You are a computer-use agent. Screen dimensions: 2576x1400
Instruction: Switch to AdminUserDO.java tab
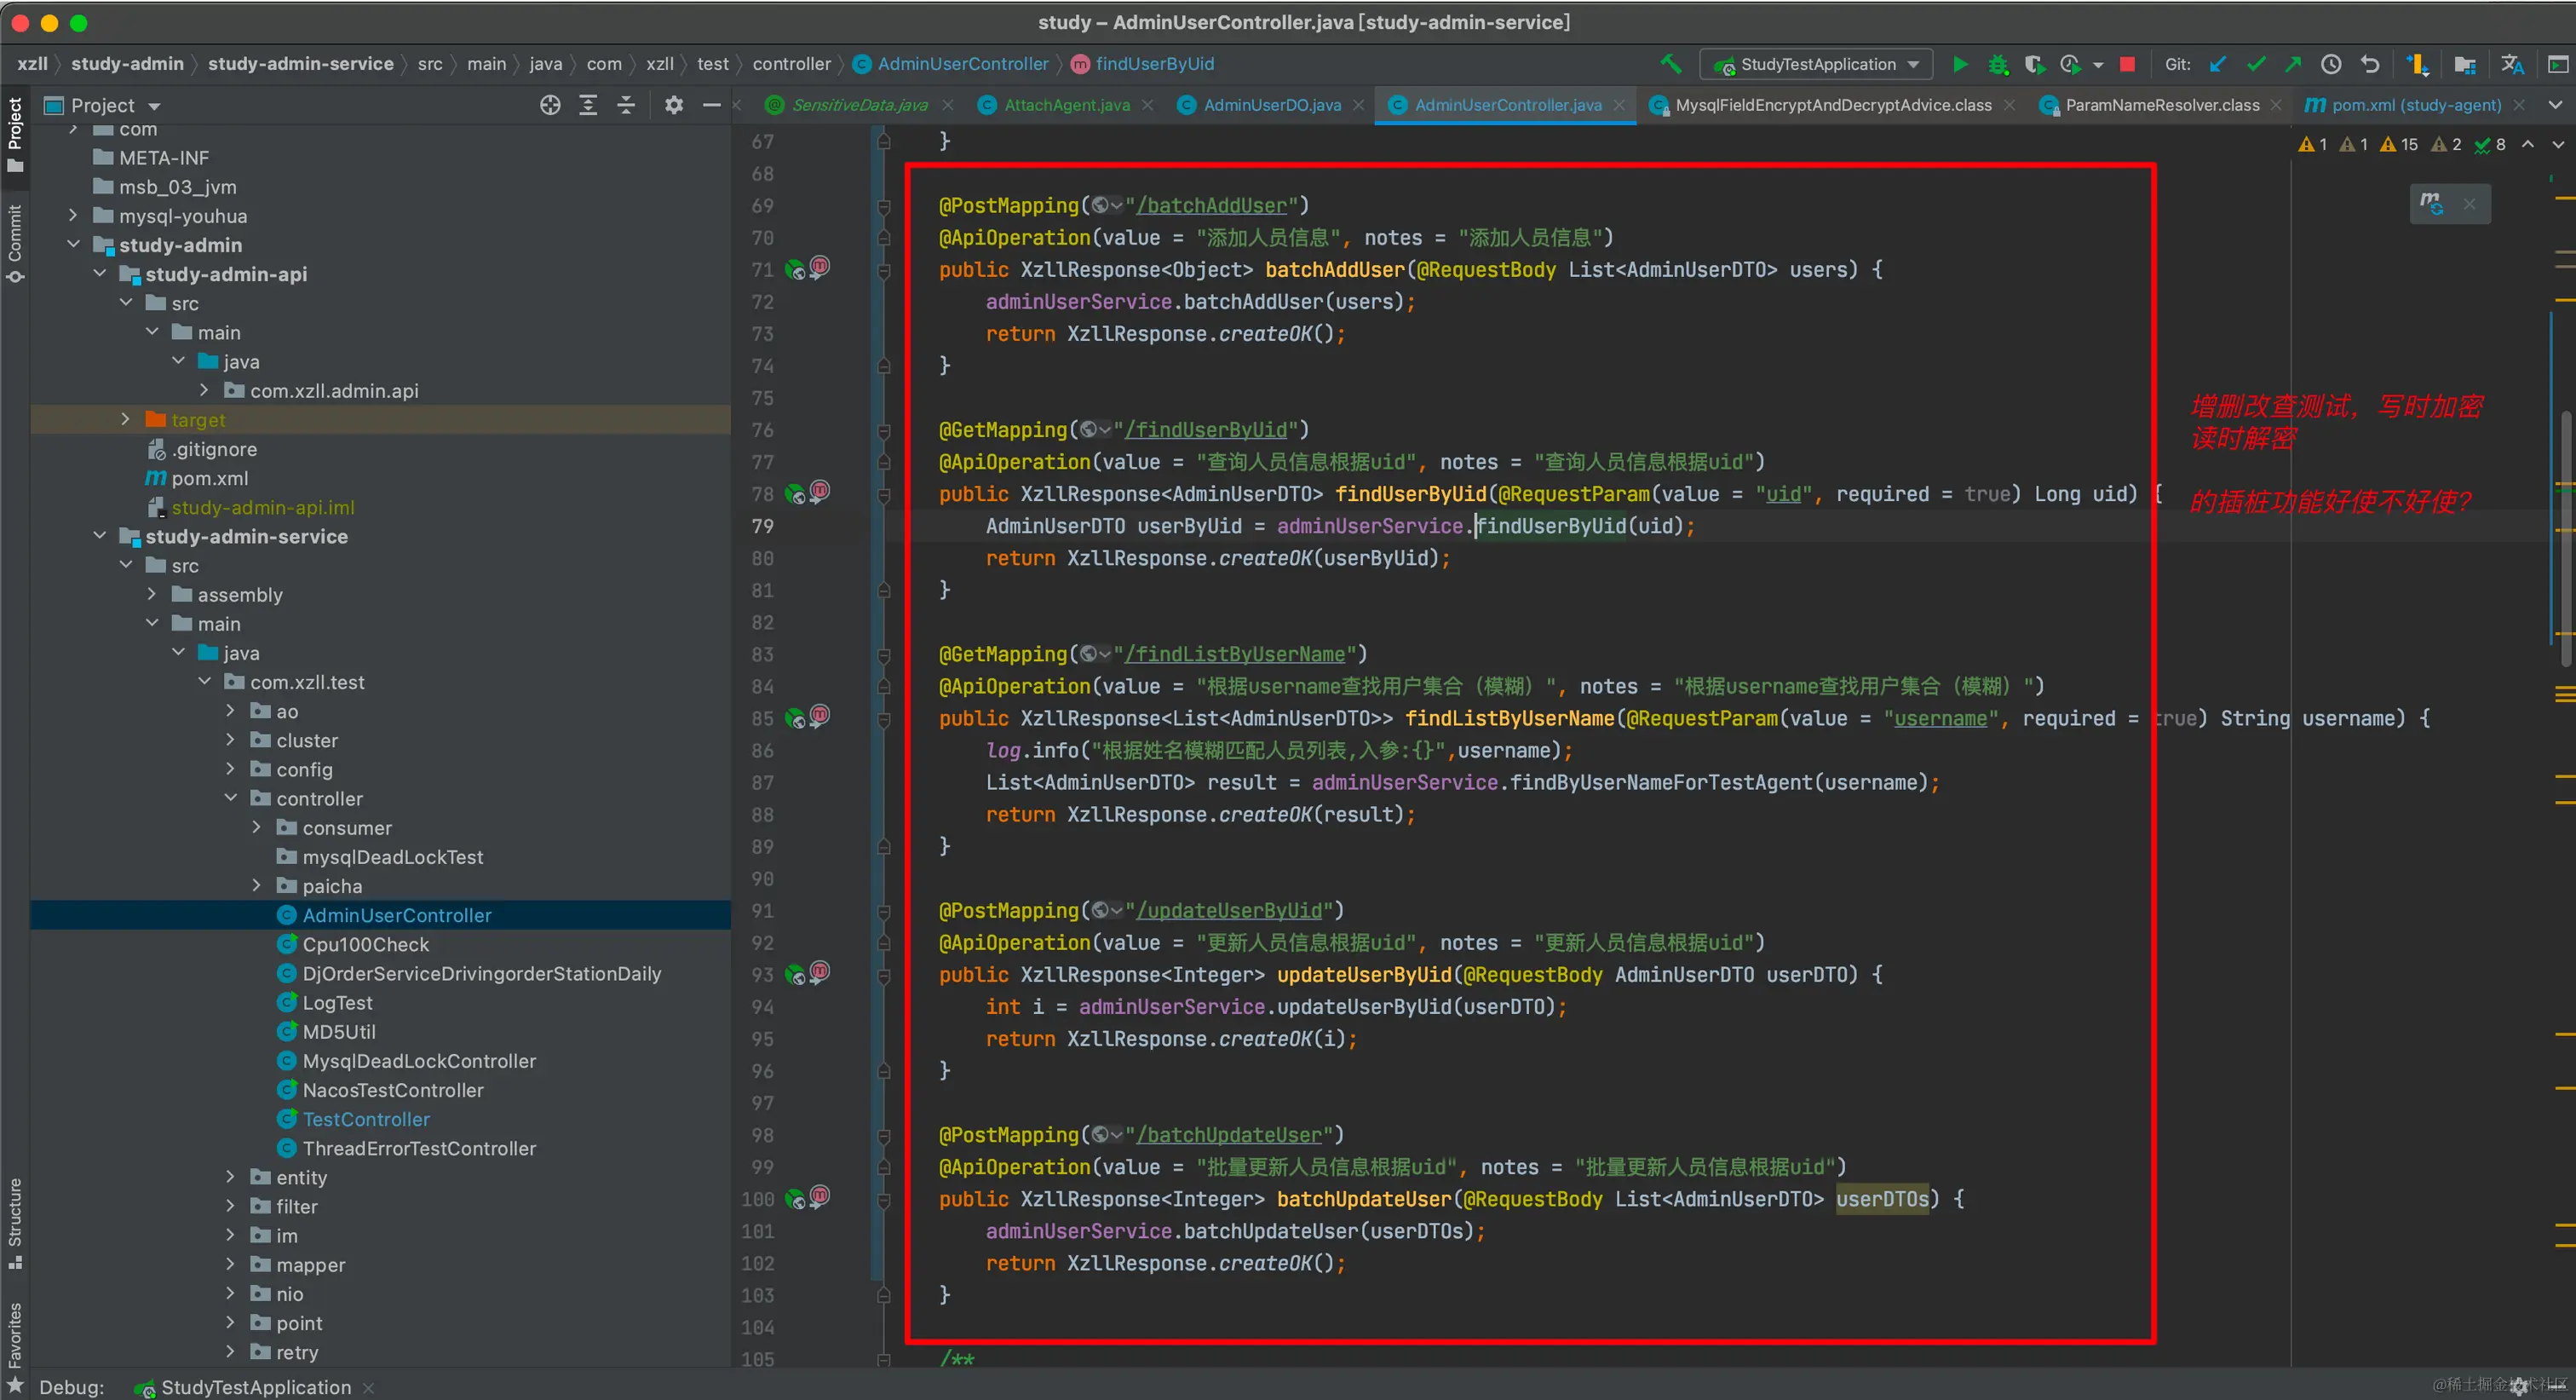tap(1271, 105)
